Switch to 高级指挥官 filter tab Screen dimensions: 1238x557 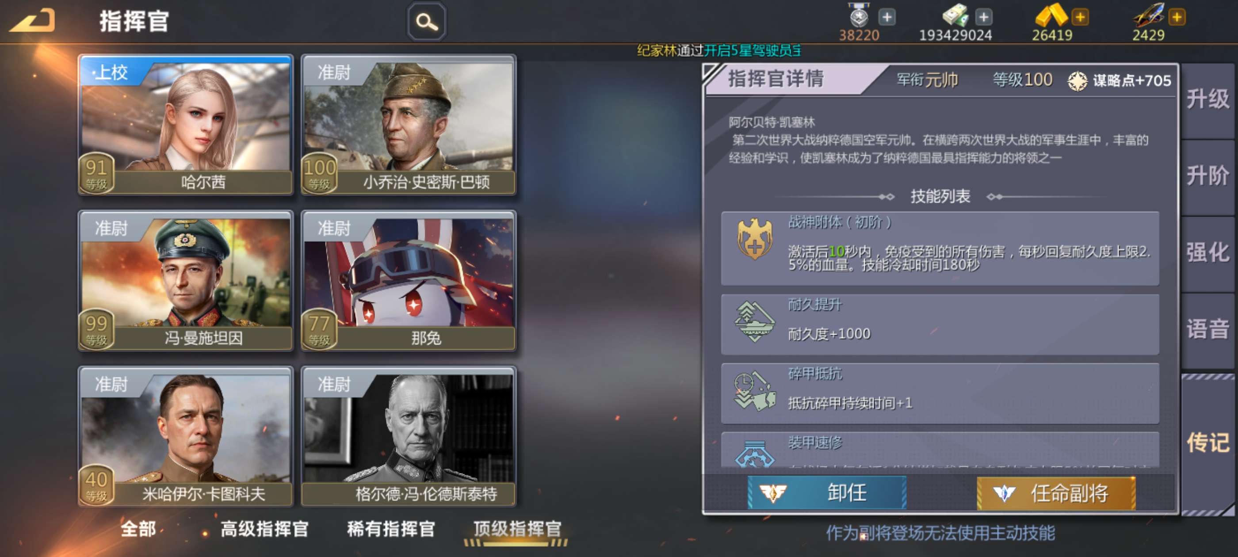pyautogui.click(x=264, y=529)
